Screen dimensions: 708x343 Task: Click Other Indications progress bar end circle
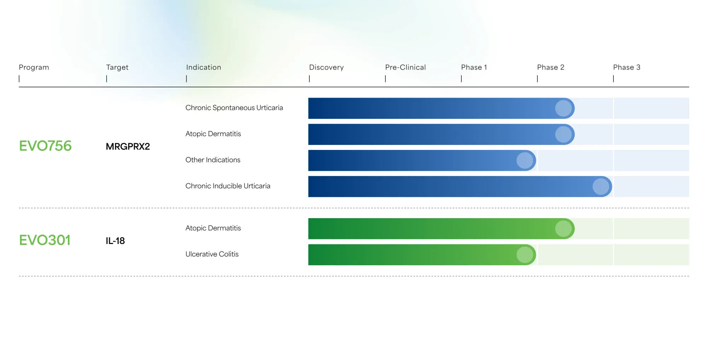click(525, 161)
